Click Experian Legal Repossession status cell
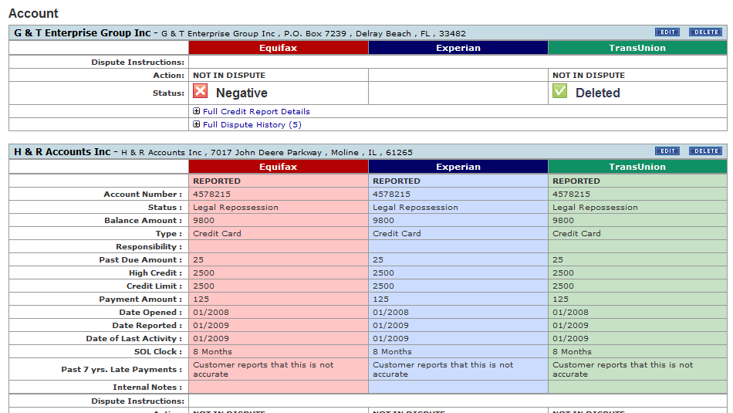Viewport: 733px width, 413px height. [x=458, y=207]
